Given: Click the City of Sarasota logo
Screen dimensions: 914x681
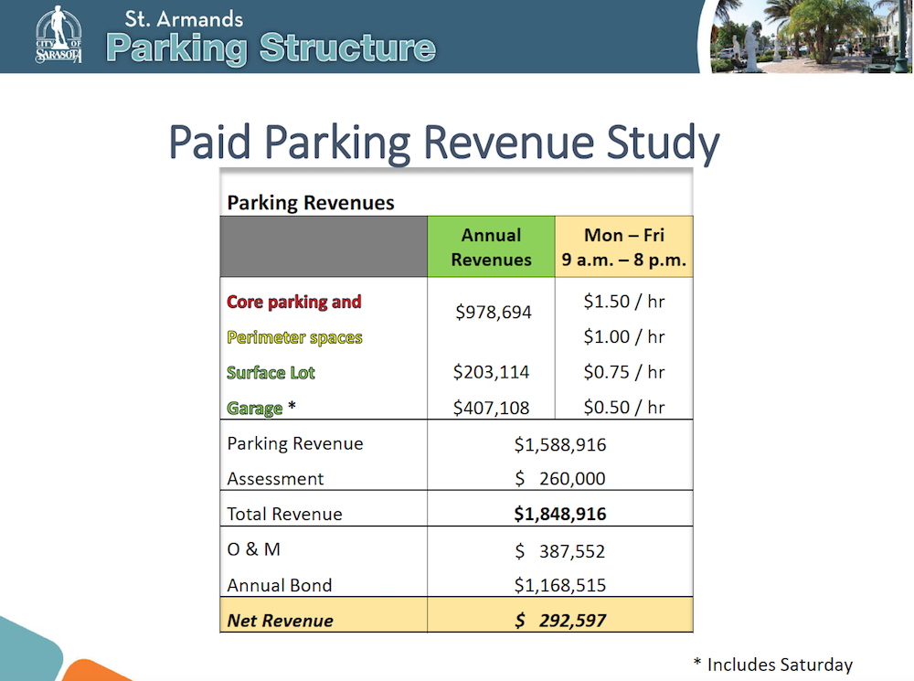Looking at the screenshot, I should pyautogui.click(x=58, y=36).
